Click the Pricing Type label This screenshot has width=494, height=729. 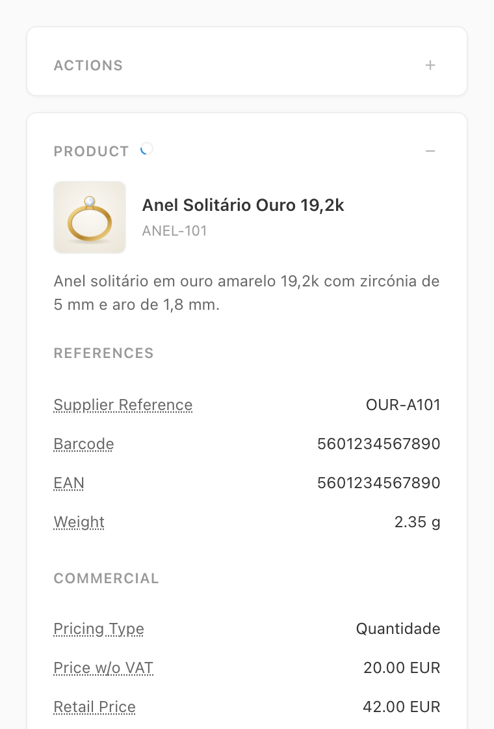tap(99, 629)
